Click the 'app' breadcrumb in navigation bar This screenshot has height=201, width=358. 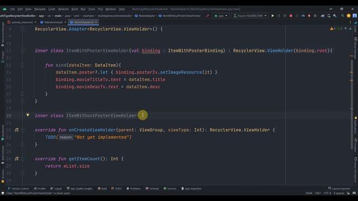pyautogui.click(x=41, y=16)
